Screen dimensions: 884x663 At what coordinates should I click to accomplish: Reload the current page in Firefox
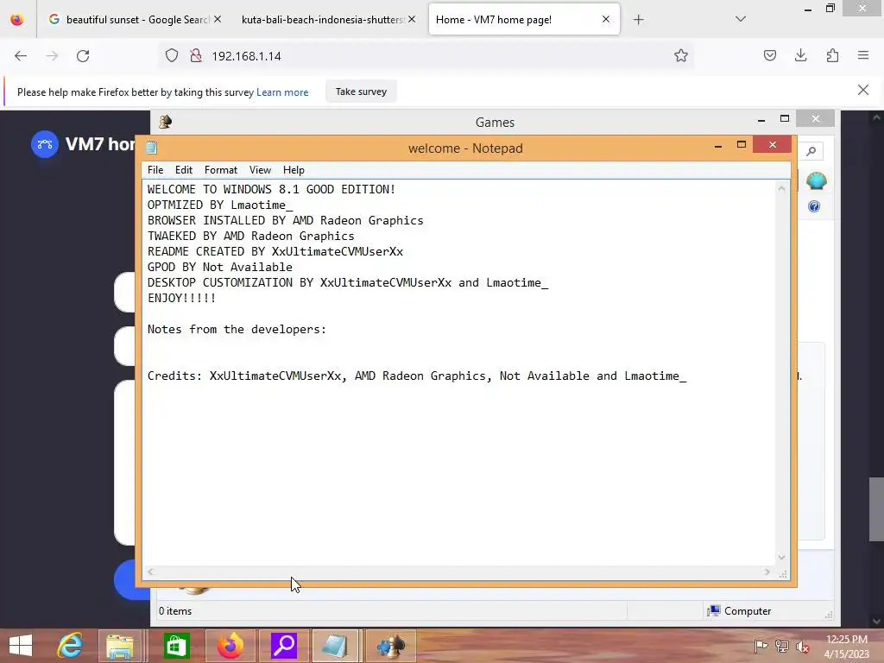pos(83,56)
